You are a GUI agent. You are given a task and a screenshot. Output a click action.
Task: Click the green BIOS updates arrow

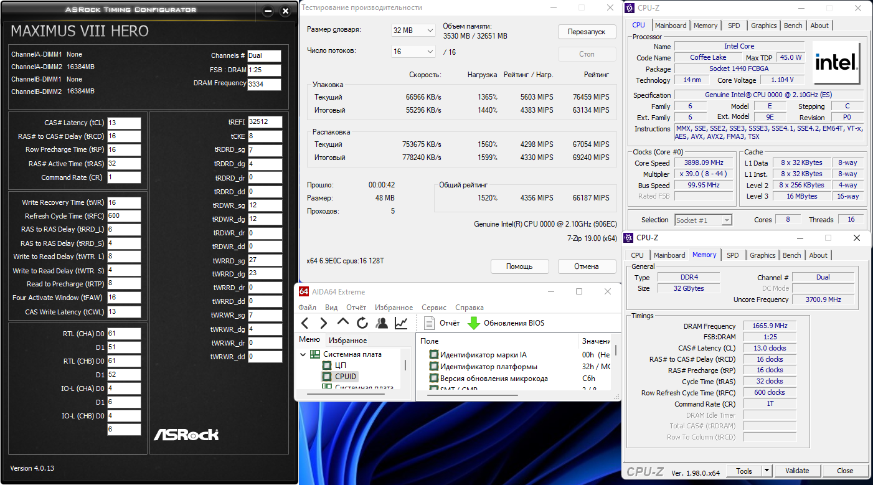[474, 323]
